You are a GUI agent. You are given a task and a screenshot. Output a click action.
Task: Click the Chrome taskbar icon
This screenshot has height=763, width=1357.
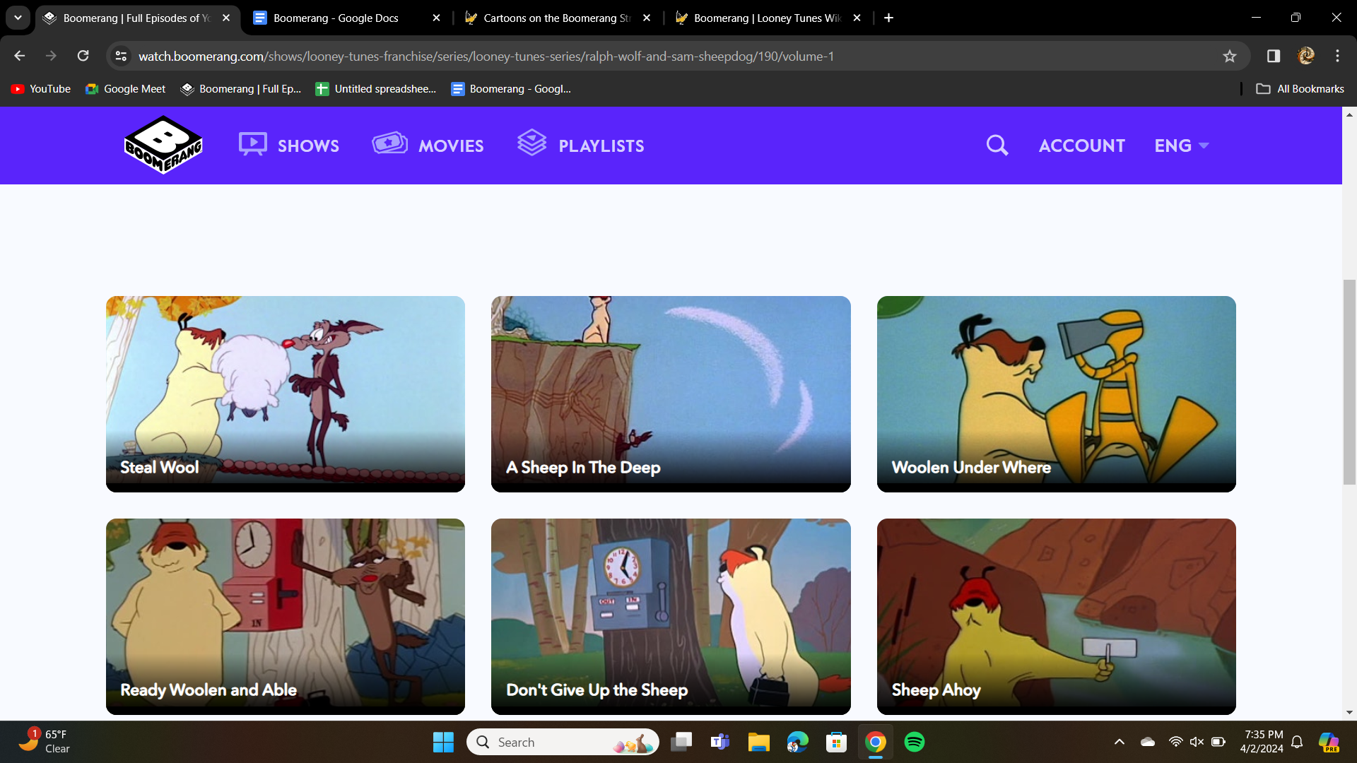(876, 742)
